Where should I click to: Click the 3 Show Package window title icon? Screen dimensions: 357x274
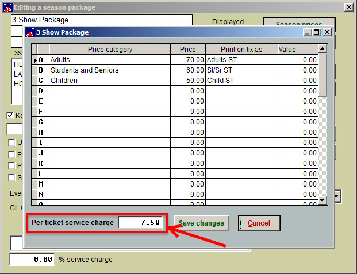click(30, 32)
